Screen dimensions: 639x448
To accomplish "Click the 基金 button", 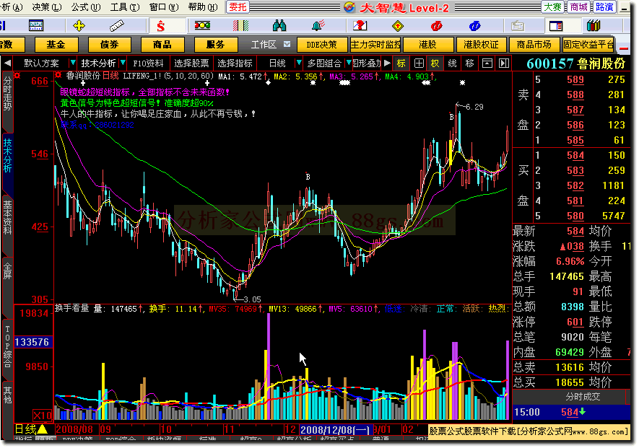I will pyautogui.click(x=56, y=45).
